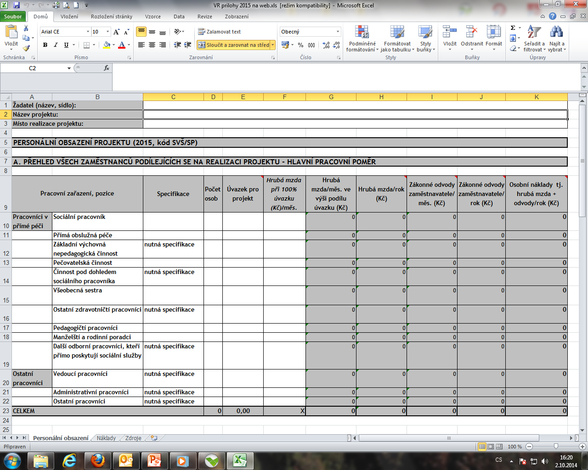The height and width of the screenshot is (470, 588).
Task: Click the zoom out minus button
Action: tap(529, 447)
